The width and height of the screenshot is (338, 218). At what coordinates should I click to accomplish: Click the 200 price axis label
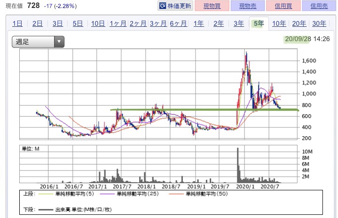[307, 138]
